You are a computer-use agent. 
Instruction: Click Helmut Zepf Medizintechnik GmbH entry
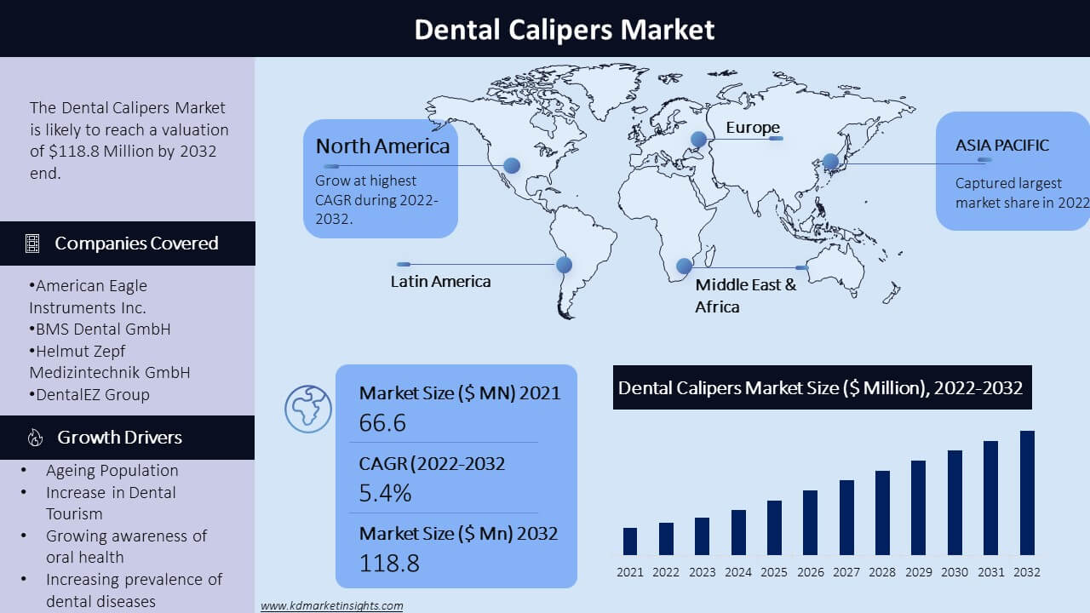point(110,361)
